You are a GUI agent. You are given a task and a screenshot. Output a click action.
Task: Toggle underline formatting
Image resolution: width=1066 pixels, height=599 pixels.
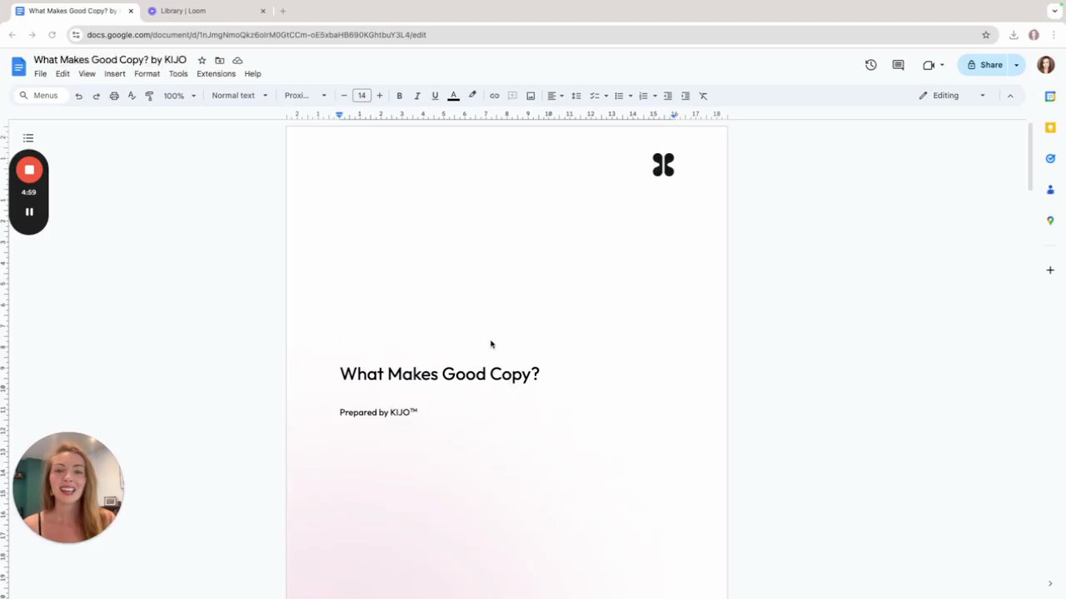click(435, 96)
